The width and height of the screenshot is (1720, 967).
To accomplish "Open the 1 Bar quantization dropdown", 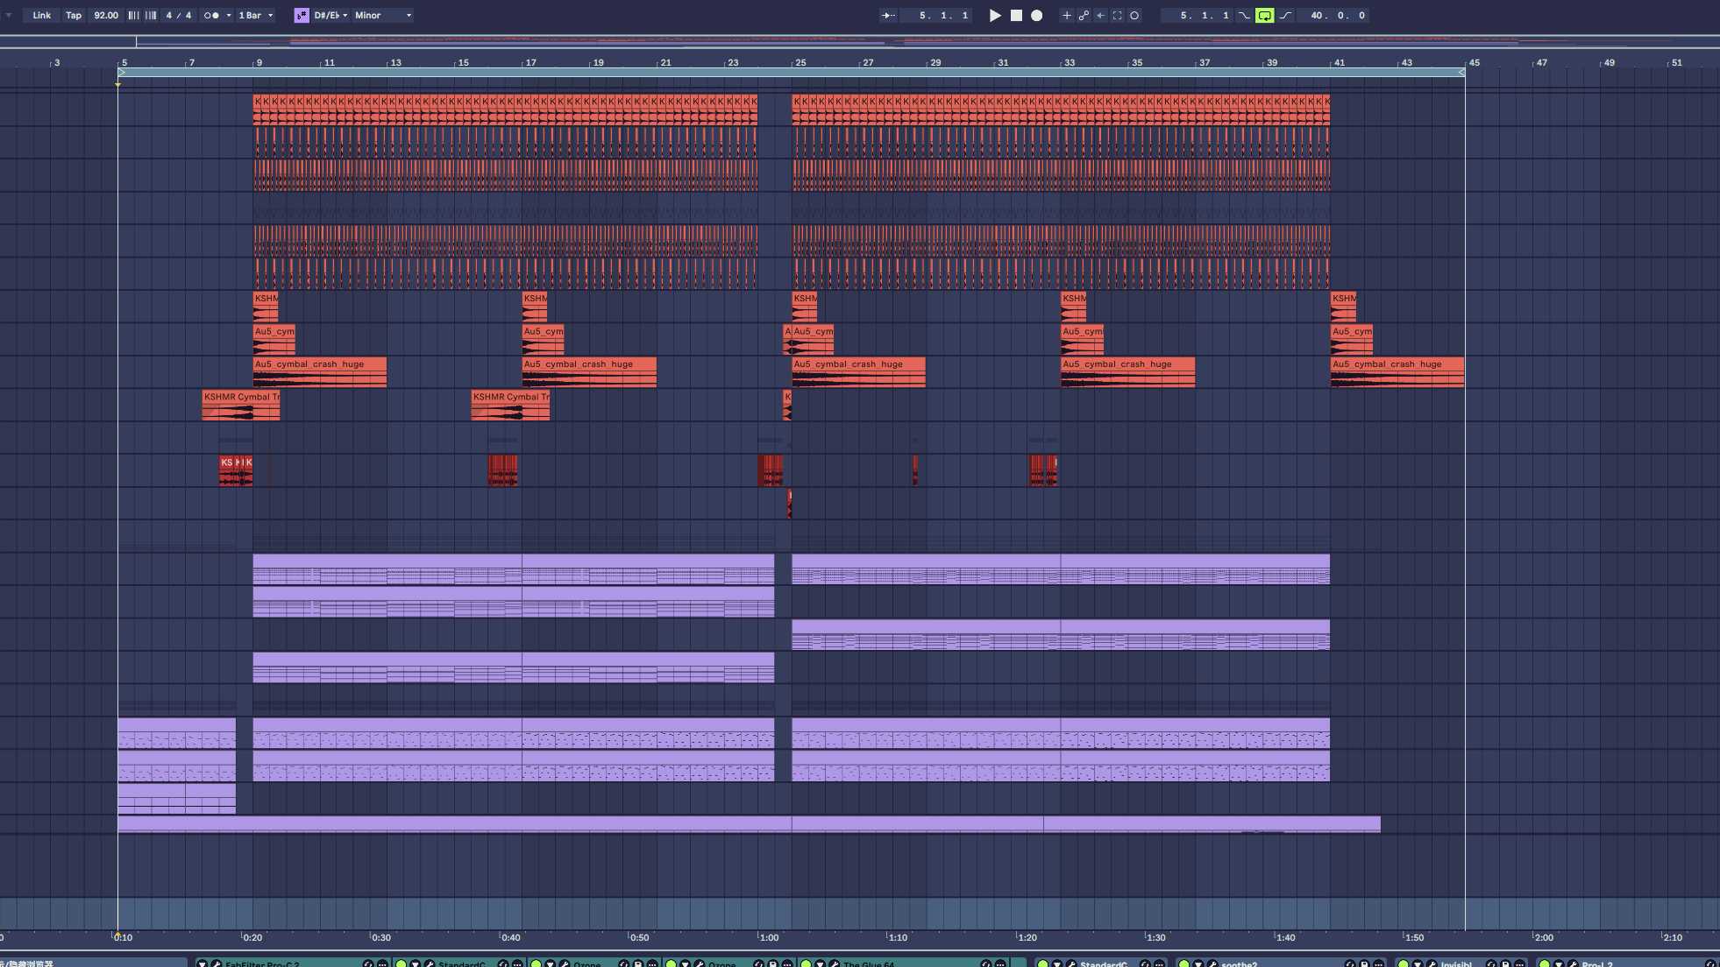I will (256, 15).
